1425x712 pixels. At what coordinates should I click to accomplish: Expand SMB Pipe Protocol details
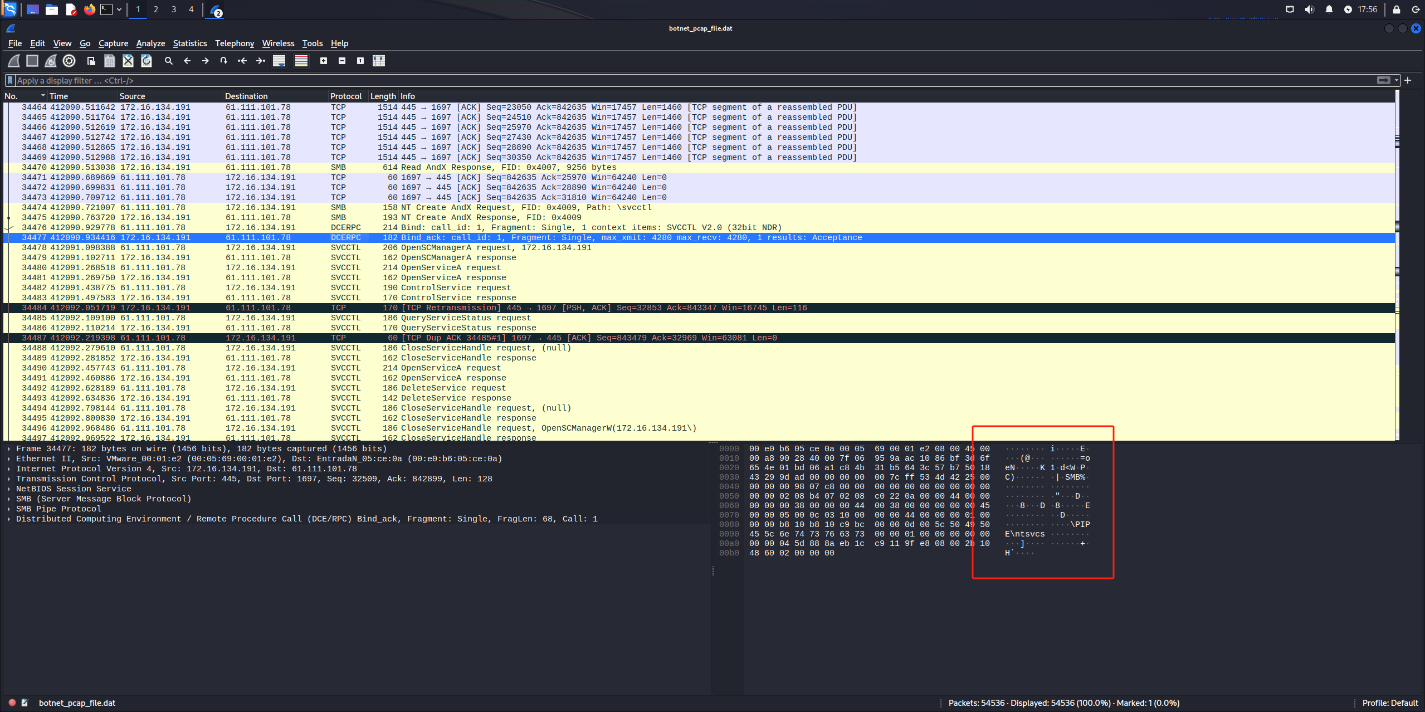pyautogui.click(x=9, y=509)
